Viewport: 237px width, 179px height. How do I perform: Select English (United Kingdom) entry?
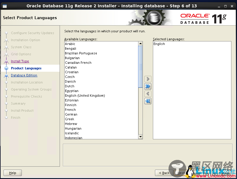(x=101, y=96)
